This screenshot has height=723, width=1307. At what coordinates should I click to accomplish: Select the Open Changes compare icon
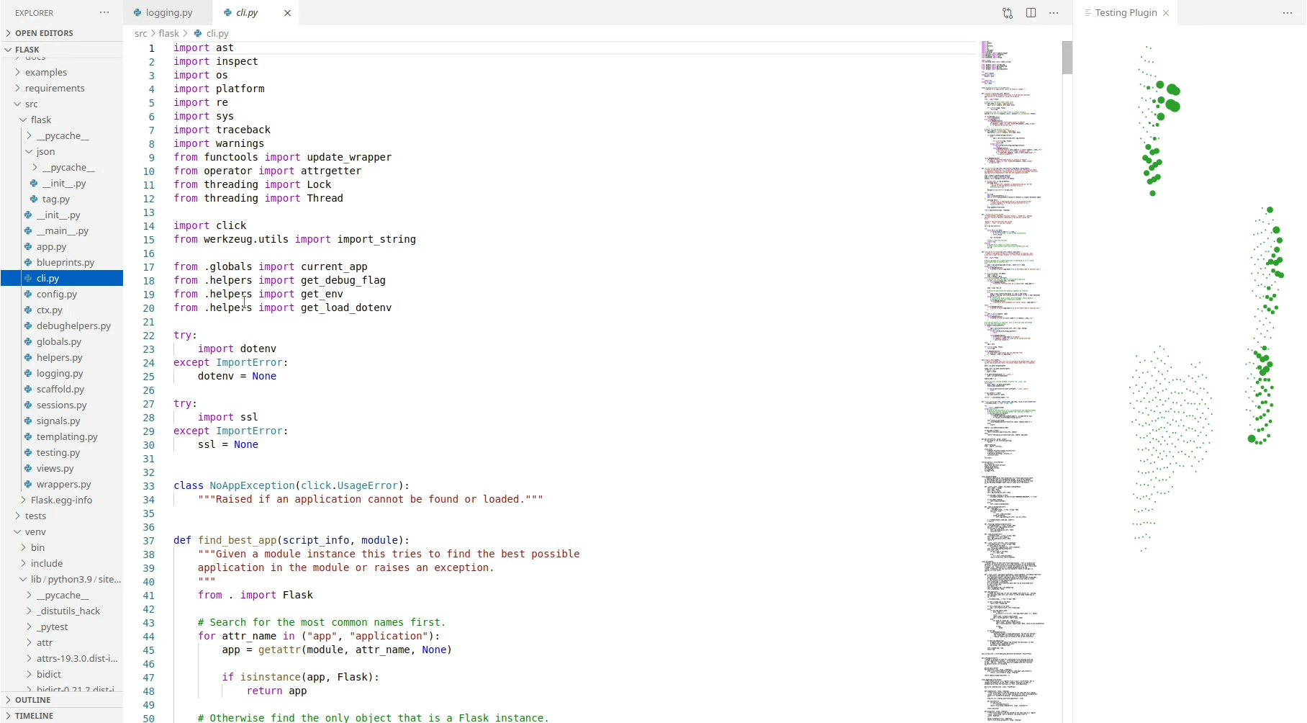pyautogui.click(x=1007, y=12)
